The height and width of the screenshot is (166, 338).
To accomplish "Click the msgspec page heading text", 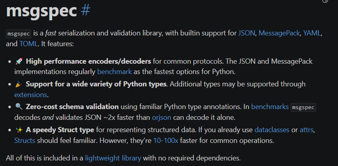I will [41, 11].
